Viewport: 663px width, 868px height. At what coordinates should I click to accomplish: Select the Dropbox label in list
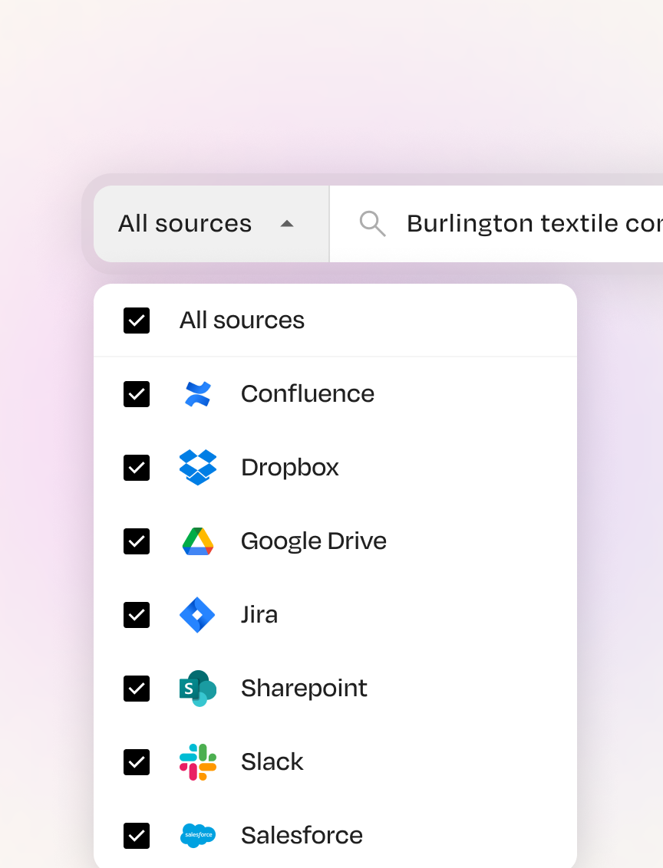tap(290, 468)
